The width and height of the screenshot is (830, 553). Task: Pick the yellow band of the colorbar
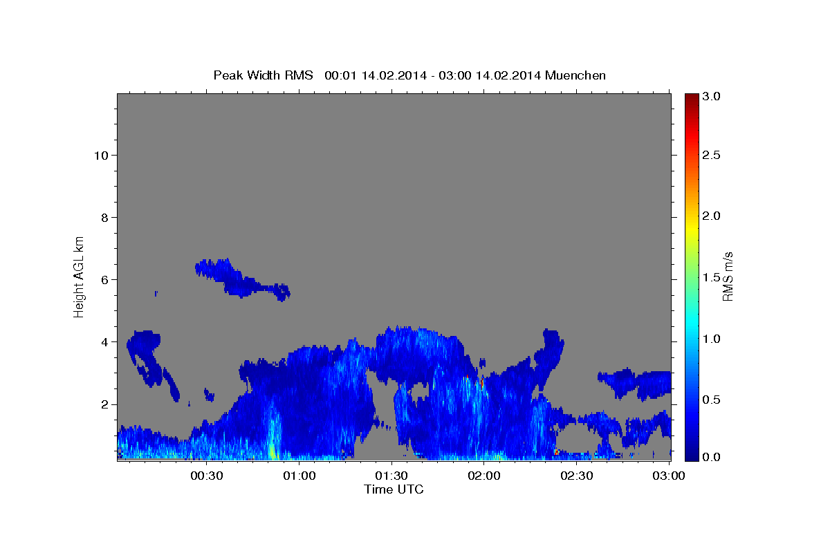click(x=691, y=228)
